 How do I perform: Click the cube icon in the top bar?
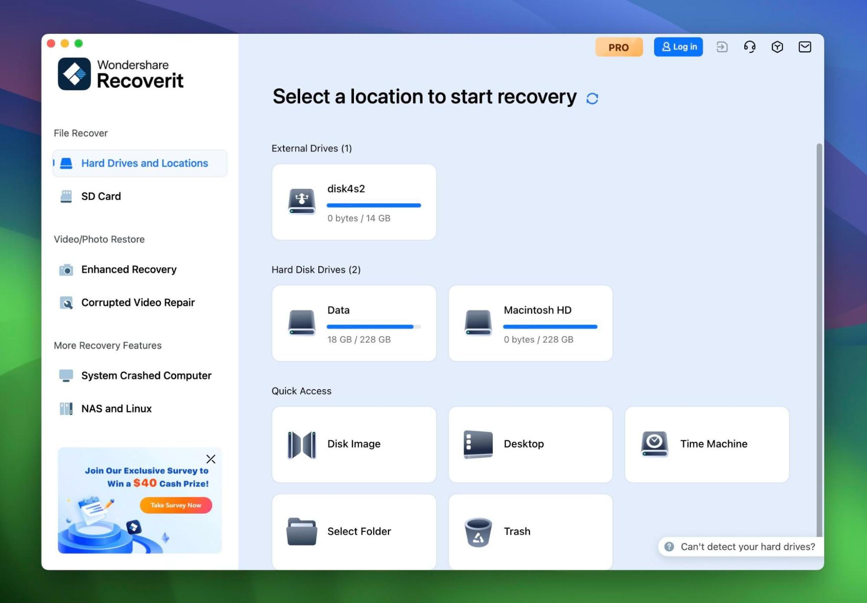pyautogui.click(x=777, y=47)
